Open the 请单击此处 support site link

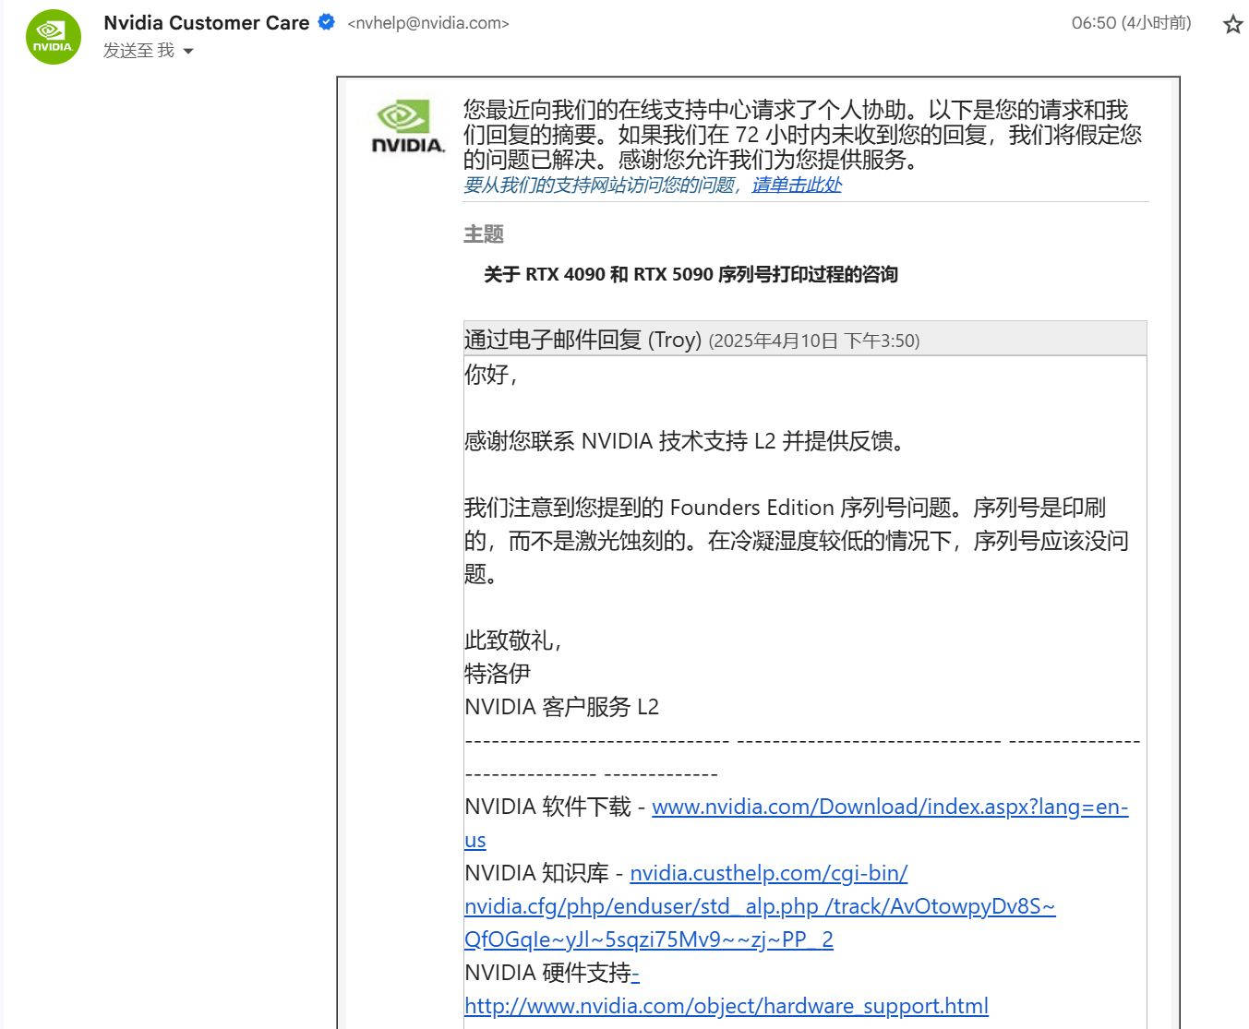[797, 185]
